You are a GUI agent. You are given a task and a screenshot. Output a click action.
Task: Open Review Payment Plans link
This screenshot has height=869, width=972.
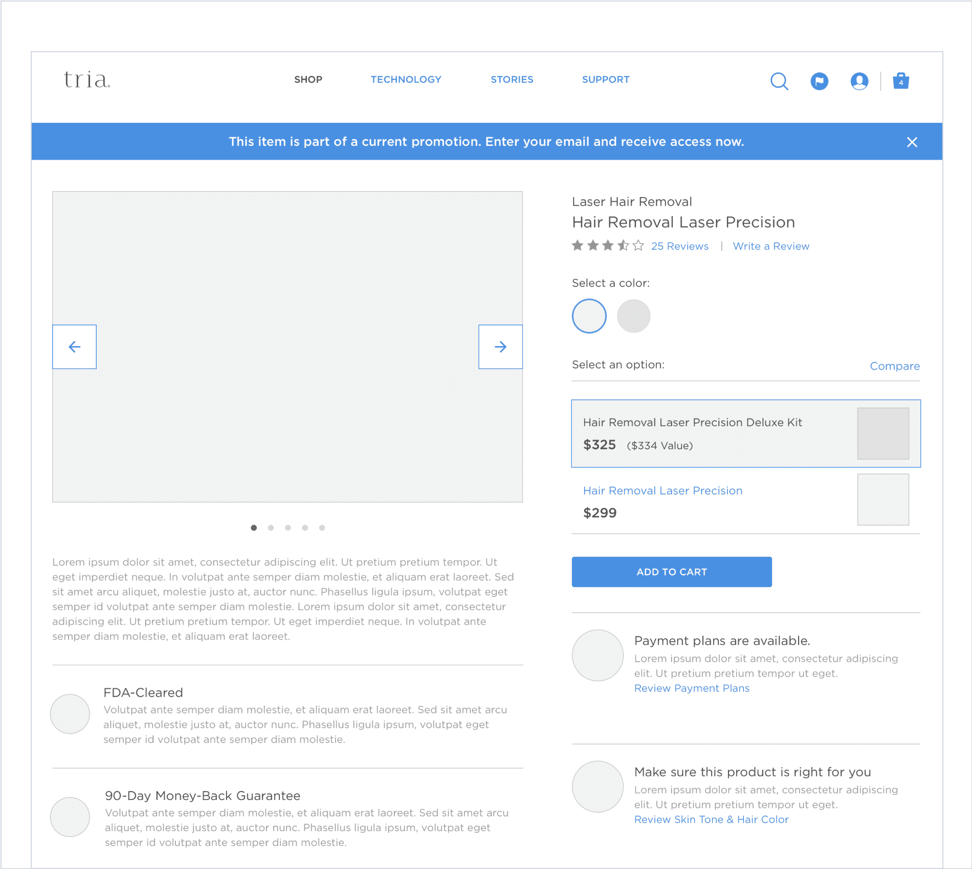coord(692,688)
